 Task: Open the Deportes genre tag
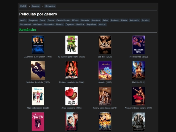[70, 24]
